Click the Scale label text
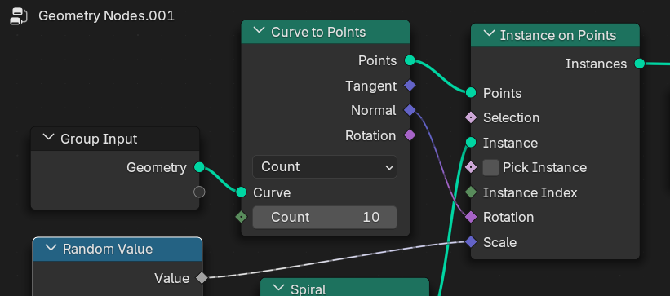The width and height of the screenshot is (670, 296). [x=499, y=242]
